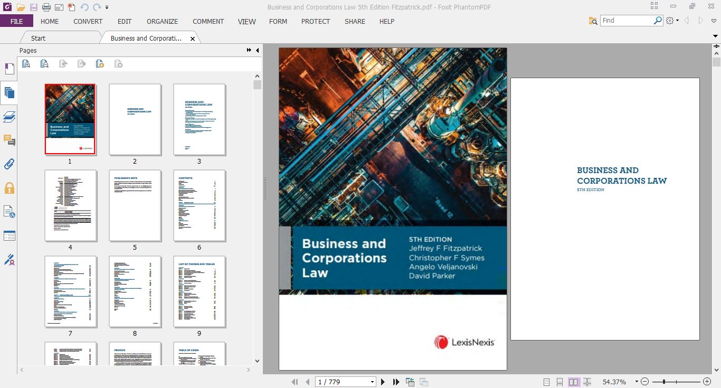This screenshot has height=388, width=721.
Task: Open the Layers panel in sidebar
Action: (x=9, y=117)
